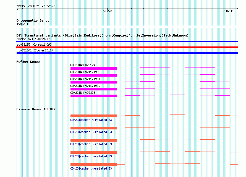This screenshot has width=246, height=177.
Task: Select the DGV Structural Variants track heading
Action: (103, 35)
